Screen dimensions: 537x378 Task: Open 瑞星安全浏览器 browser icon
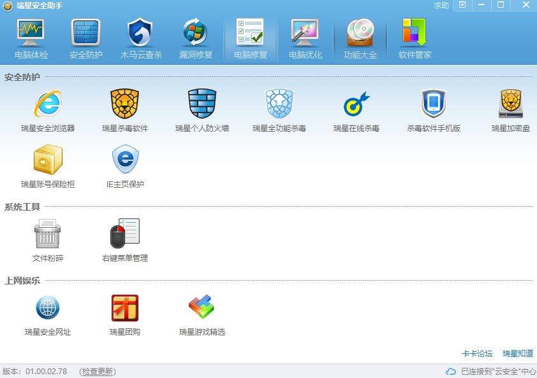tap(48, 104)
